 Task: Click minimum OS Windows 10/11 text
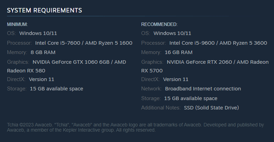point(38,33)
